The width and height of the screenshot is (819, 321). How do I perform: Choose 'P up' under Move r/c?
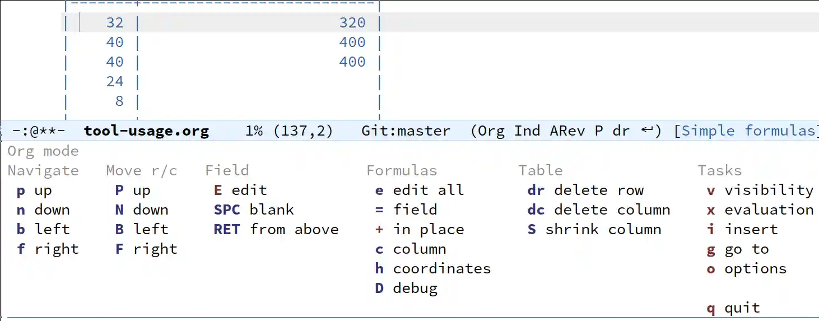click(x=133, y=190)
